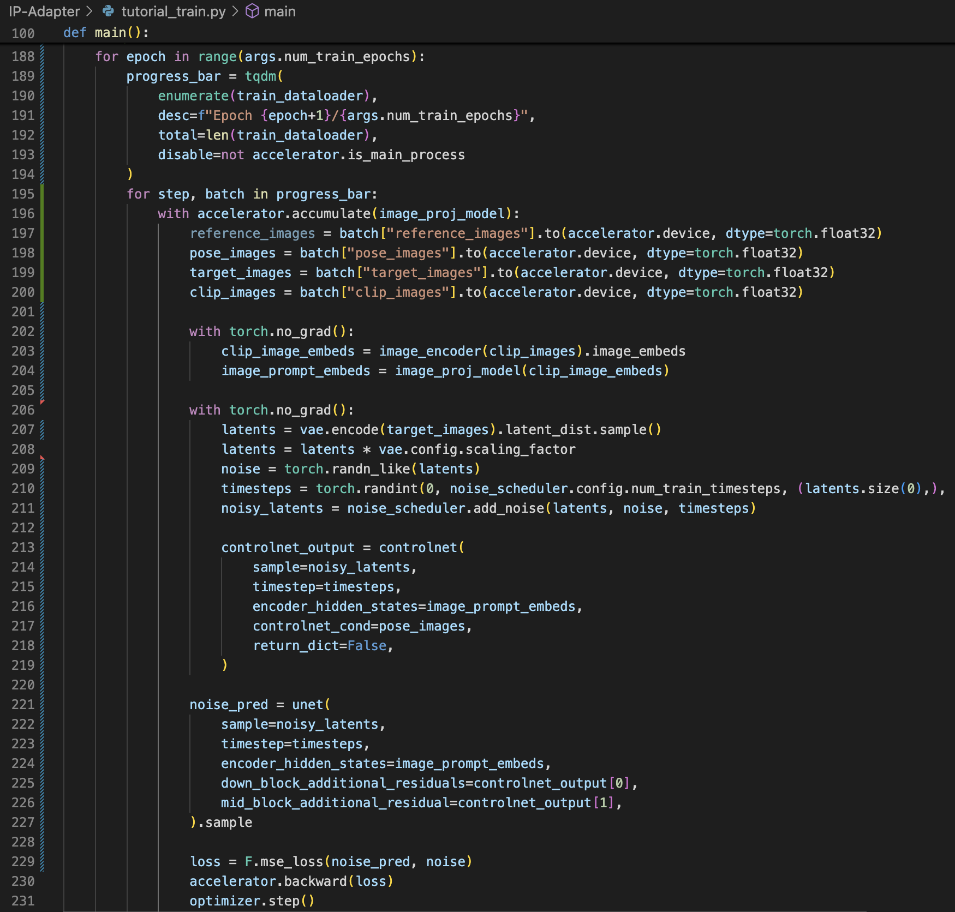Click line number 229 beside loss assignment
Image resolution: width=955 pixels, height=912 pixels.
click(23, 862)
